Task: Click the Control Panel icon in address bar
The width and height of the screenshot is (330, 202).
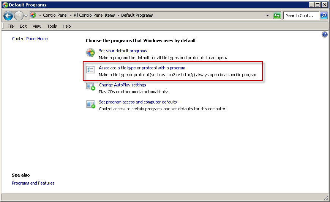Action: (33, 15)
